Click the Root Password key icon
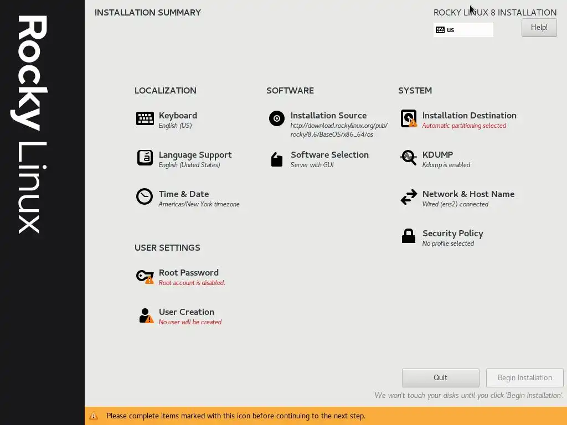This screenshot has height=425, width=567. [x=145, y=277]
